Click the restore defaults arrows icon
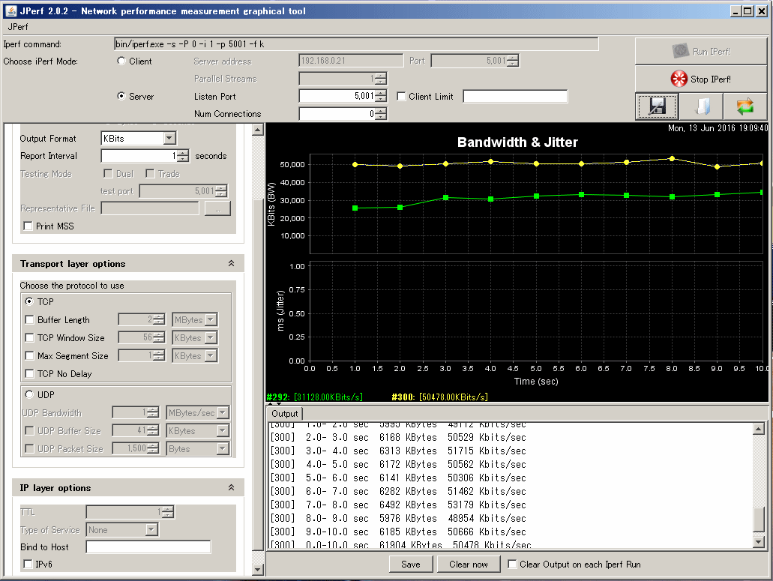The width and height of the screenshot is (773, 581). [x=745, y=106]
